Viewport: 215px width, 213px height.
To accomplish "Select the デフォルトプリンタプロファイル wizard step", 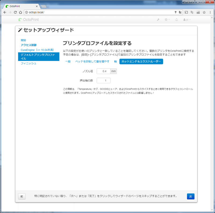I will point(39,57).
